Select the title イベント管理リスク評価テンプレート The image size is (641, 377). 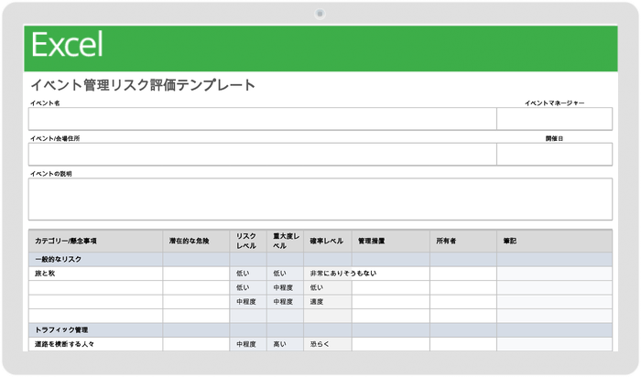[143, 85]
